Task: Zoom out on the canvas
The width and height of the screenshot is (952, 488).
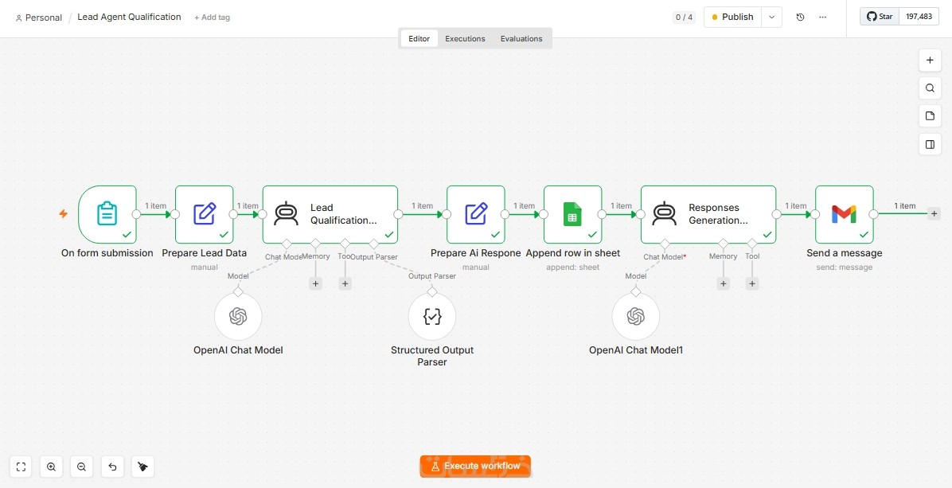Action: coord(82,467)
